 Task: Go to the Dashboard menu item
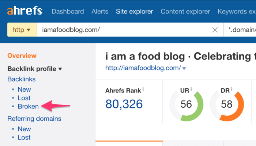tap(68, 11)
